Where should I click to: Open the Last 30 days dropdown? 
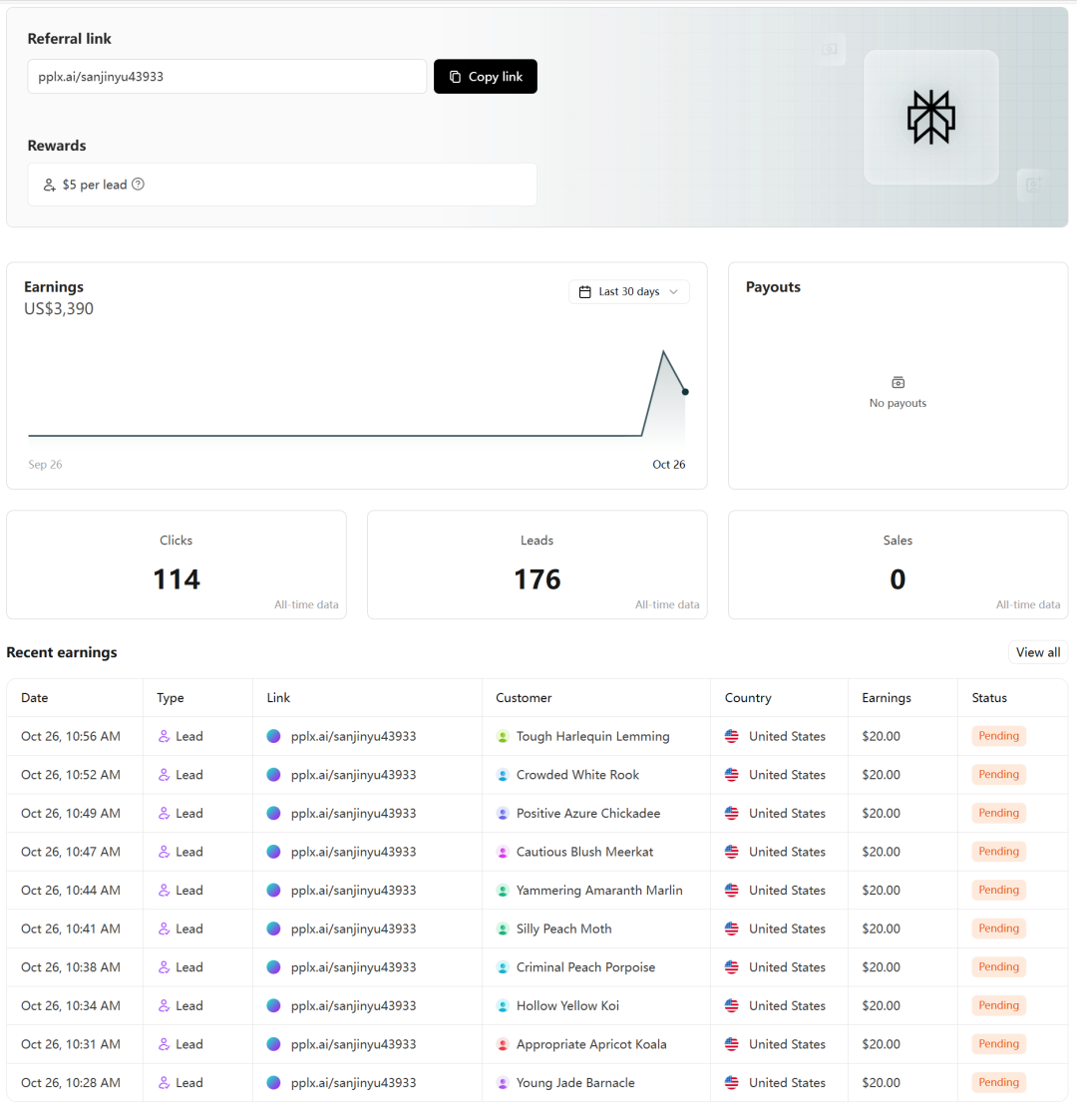coord(628,292)
